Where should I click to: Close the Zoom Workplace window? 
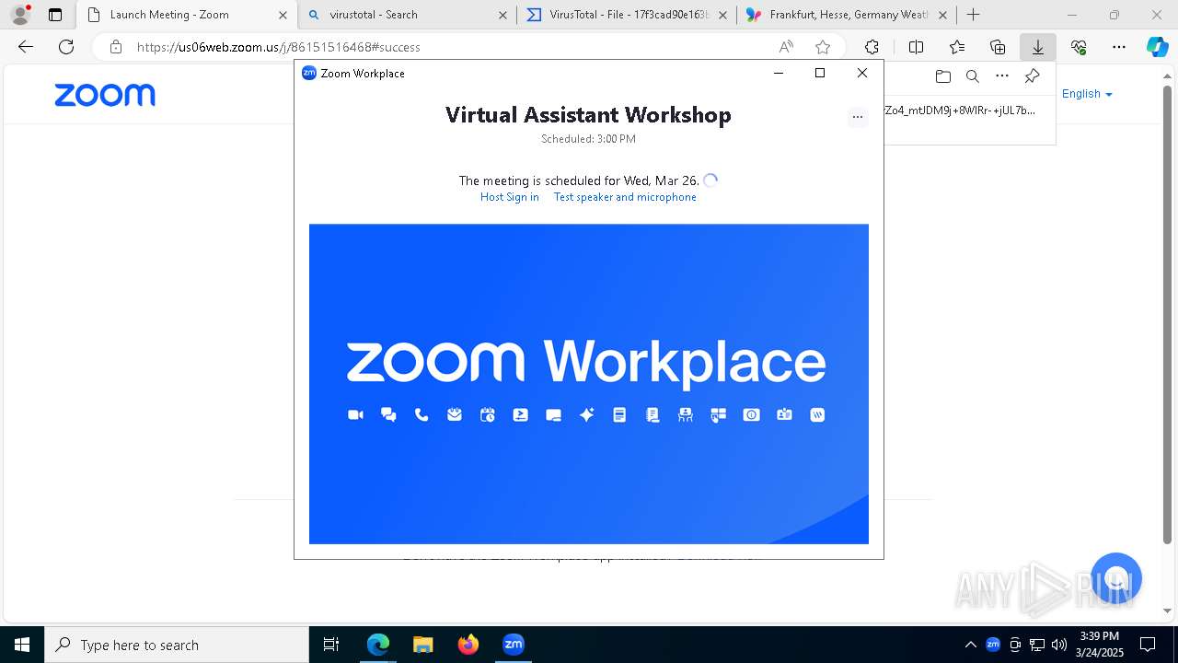click(x=862, y=73)
